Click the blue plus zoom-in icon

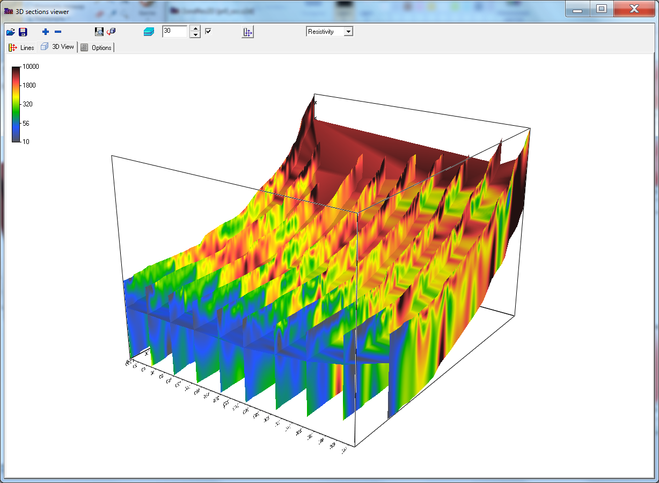point(45,32)
